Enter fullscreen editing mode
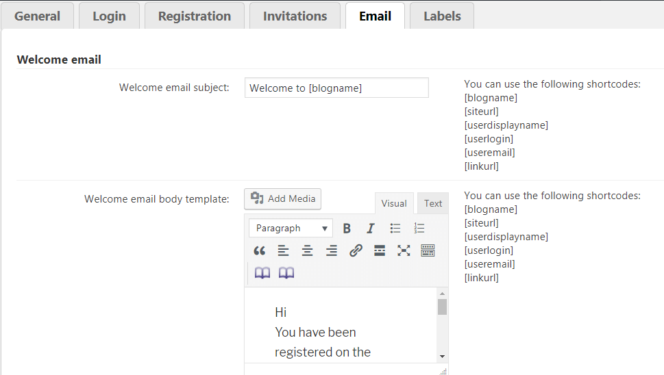 [x=404, y=251]
